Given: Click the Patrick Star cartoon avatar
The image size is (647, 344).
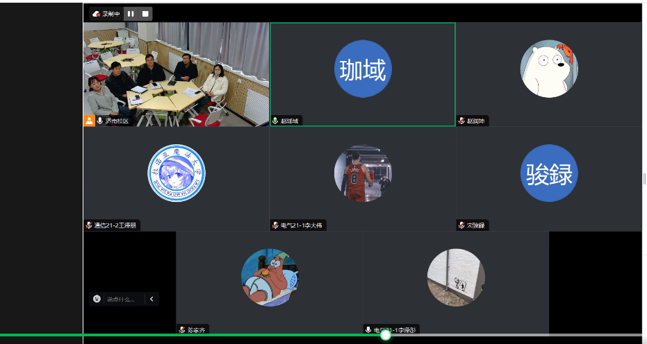Looking at the screenshot, I should (270, 277).
